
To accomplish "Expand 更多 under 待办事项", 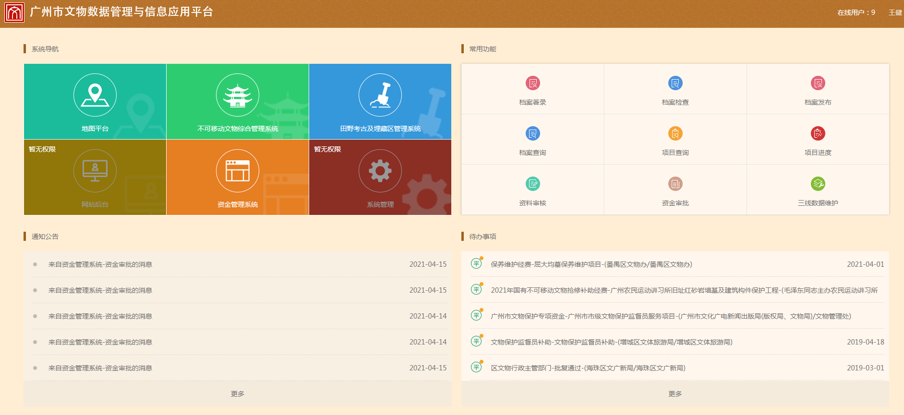I will click(675, 394).
